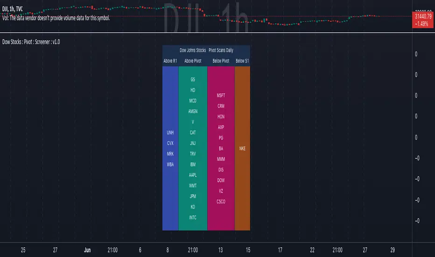Select the Above R1 column header
Viewport: 435px width, 257px height.
(x=170, y=61)
